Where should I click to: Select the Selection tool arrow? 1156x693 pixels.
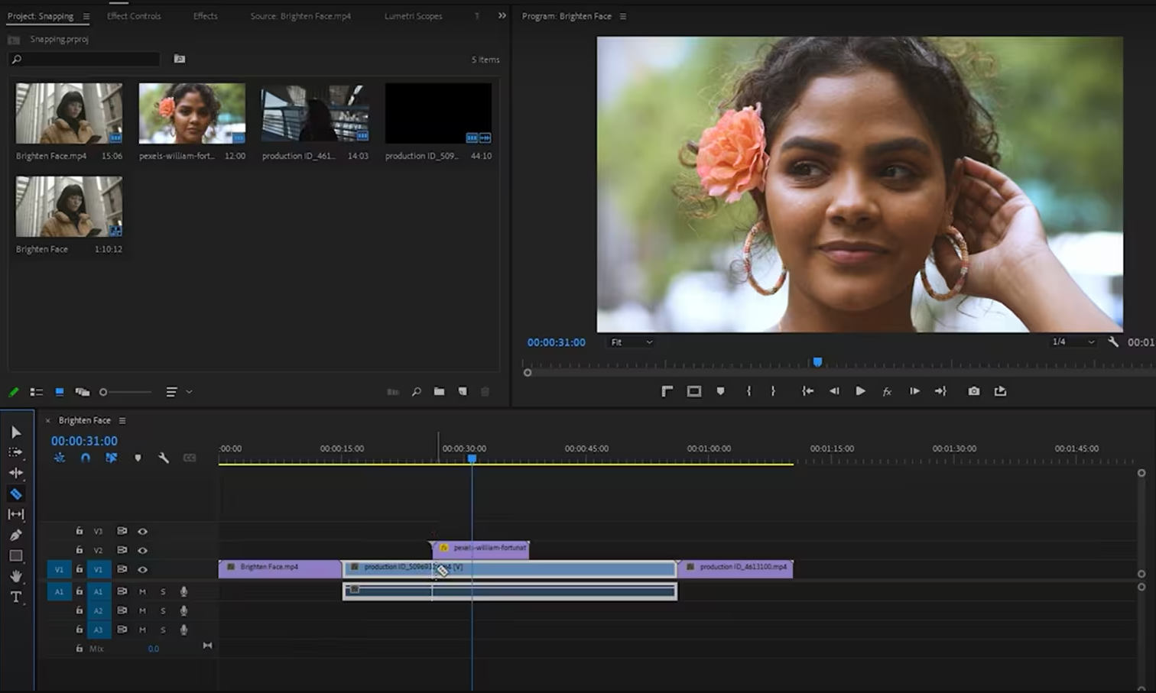(16, 432)
